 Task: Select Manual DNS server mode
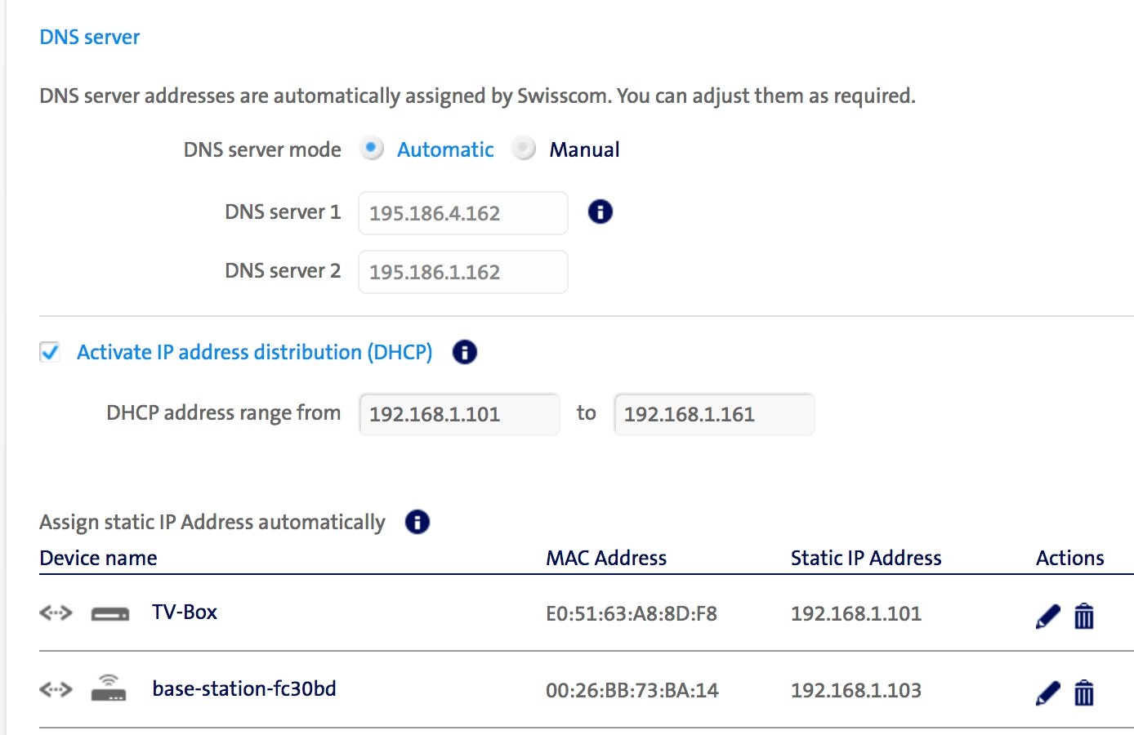tap(523, 149)
